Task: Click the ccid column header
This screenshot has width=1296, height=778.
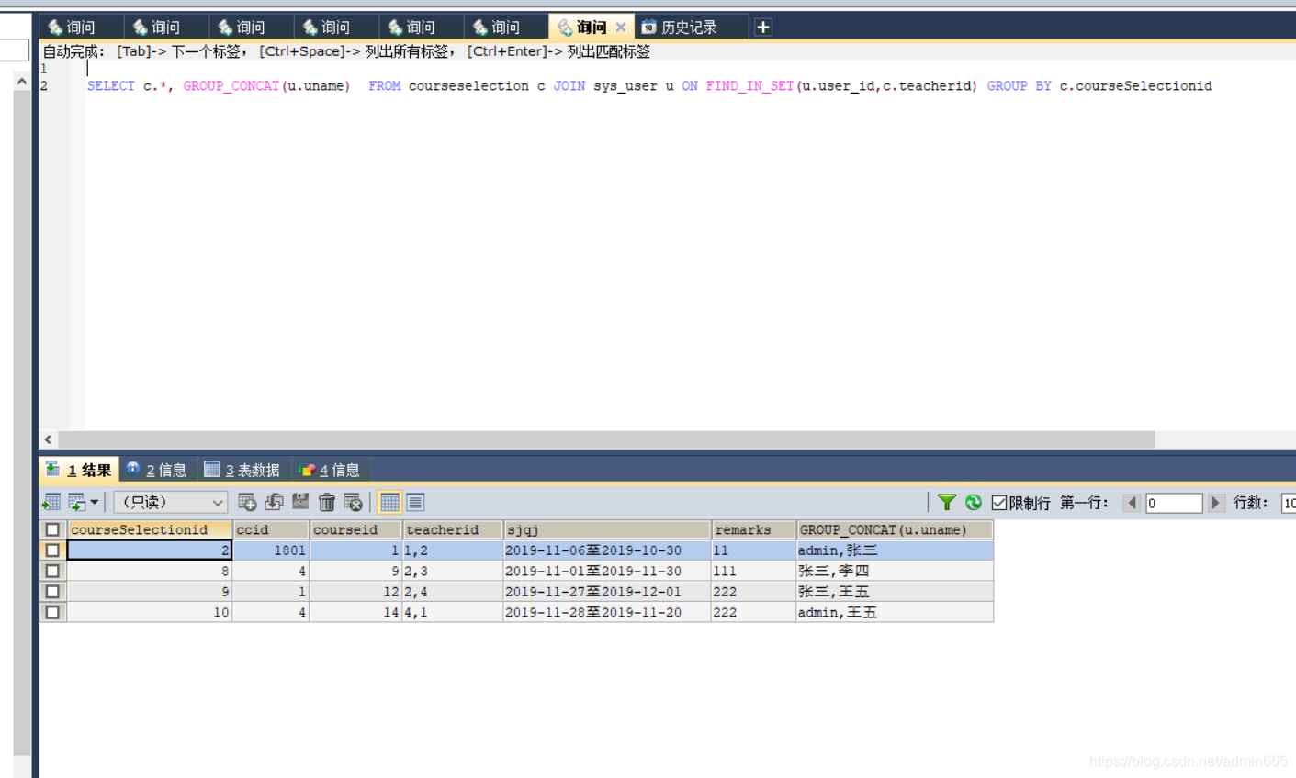Action: point(271,529)
